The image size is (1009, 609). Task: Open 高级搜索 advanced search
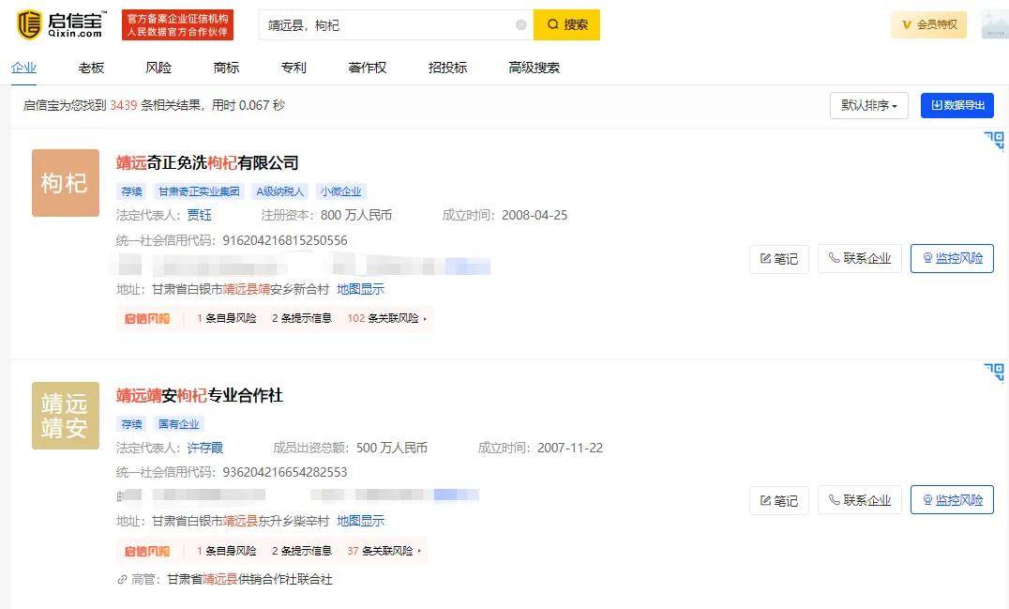pyautogui.click(x=535, y=68)
